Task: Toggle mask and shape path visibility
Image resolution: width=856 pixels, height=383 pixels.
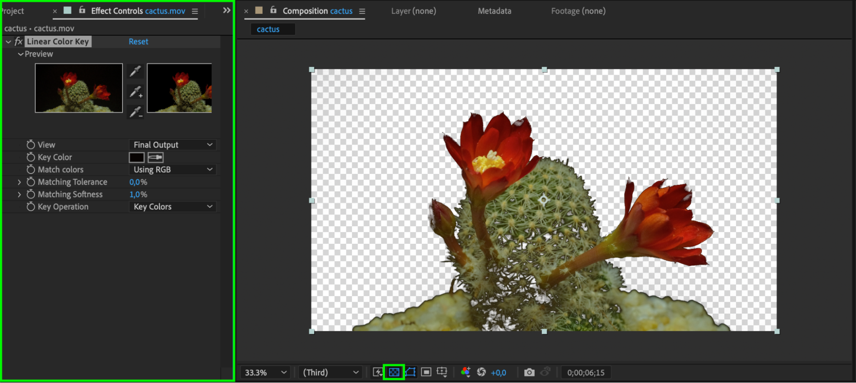Action: (410, 372)
